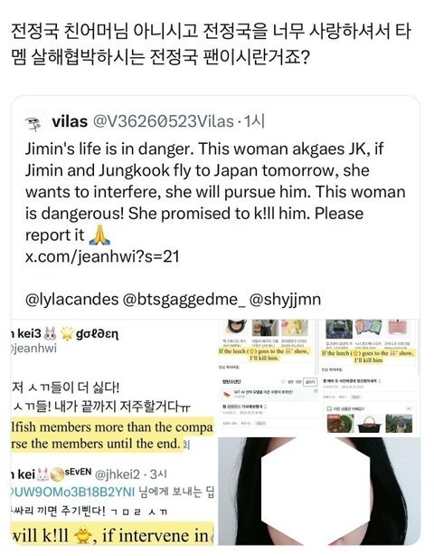The image size is (434, 556).
Task: Open @shyjjmn mention
Action: [286, 300]
